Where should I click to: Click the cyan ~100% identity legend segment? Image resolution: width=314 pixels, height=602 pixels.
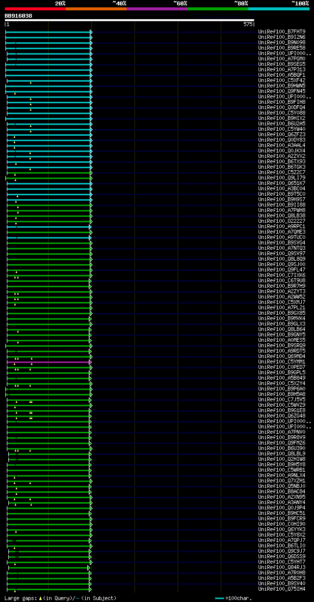click(279, 8)
